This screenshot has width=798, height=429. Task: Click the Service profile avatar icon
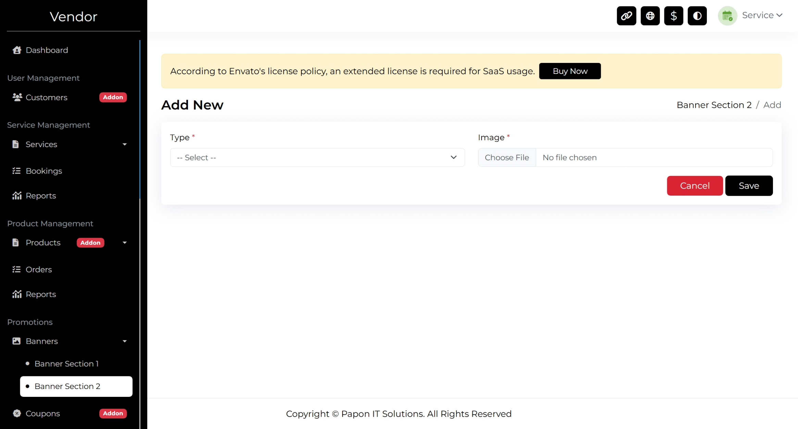tap(727, 16)
